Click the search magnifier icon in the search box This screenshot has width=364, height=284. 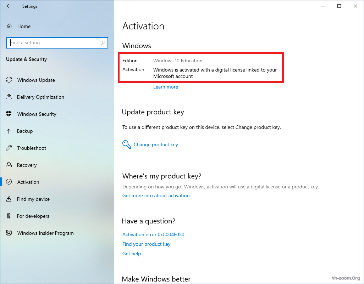pos(103,42)
